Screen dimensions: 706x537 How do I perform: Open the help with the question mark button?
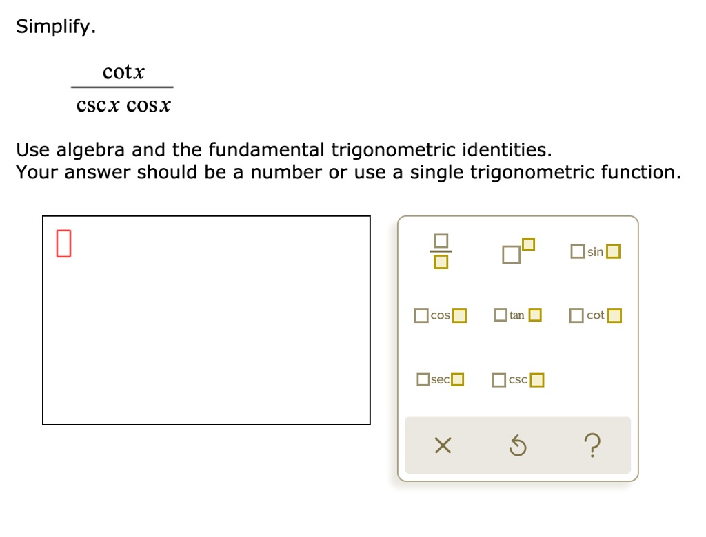[593, 445]
